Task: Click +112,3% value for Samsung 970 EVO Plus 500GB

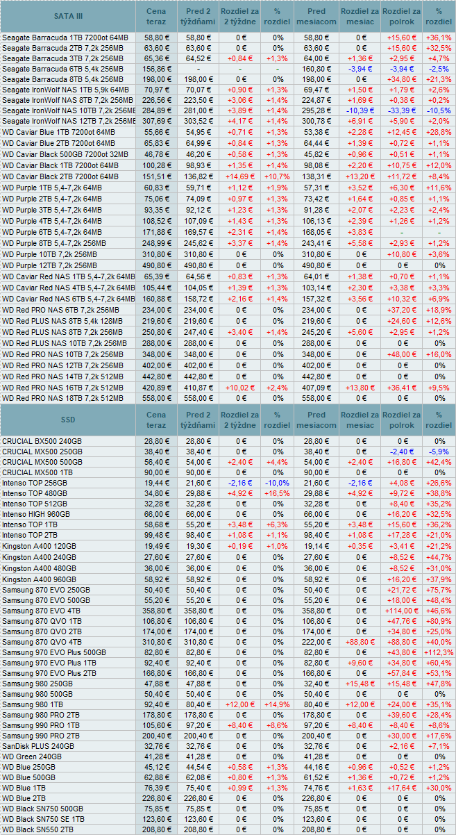Action: 439,653
